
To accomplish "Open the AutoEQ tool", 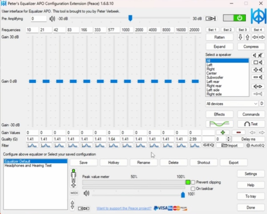I will (x=255, y=145).
